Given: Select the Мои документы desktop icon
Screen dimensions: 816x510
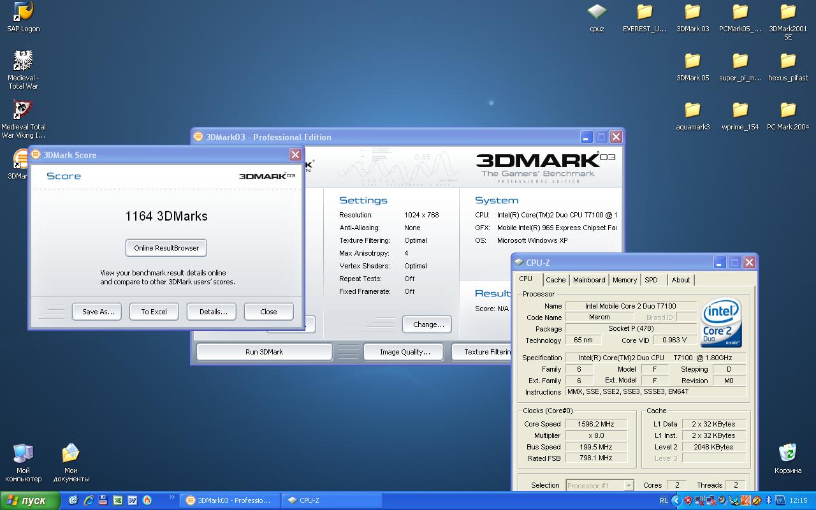Looking at the screenshot, I should tap(71, 463).
